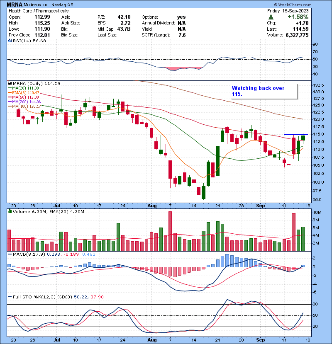Click the MA(200) 144.06 legend entry
The width and height of the screenshot is (332, 344).
pos(24,102)
